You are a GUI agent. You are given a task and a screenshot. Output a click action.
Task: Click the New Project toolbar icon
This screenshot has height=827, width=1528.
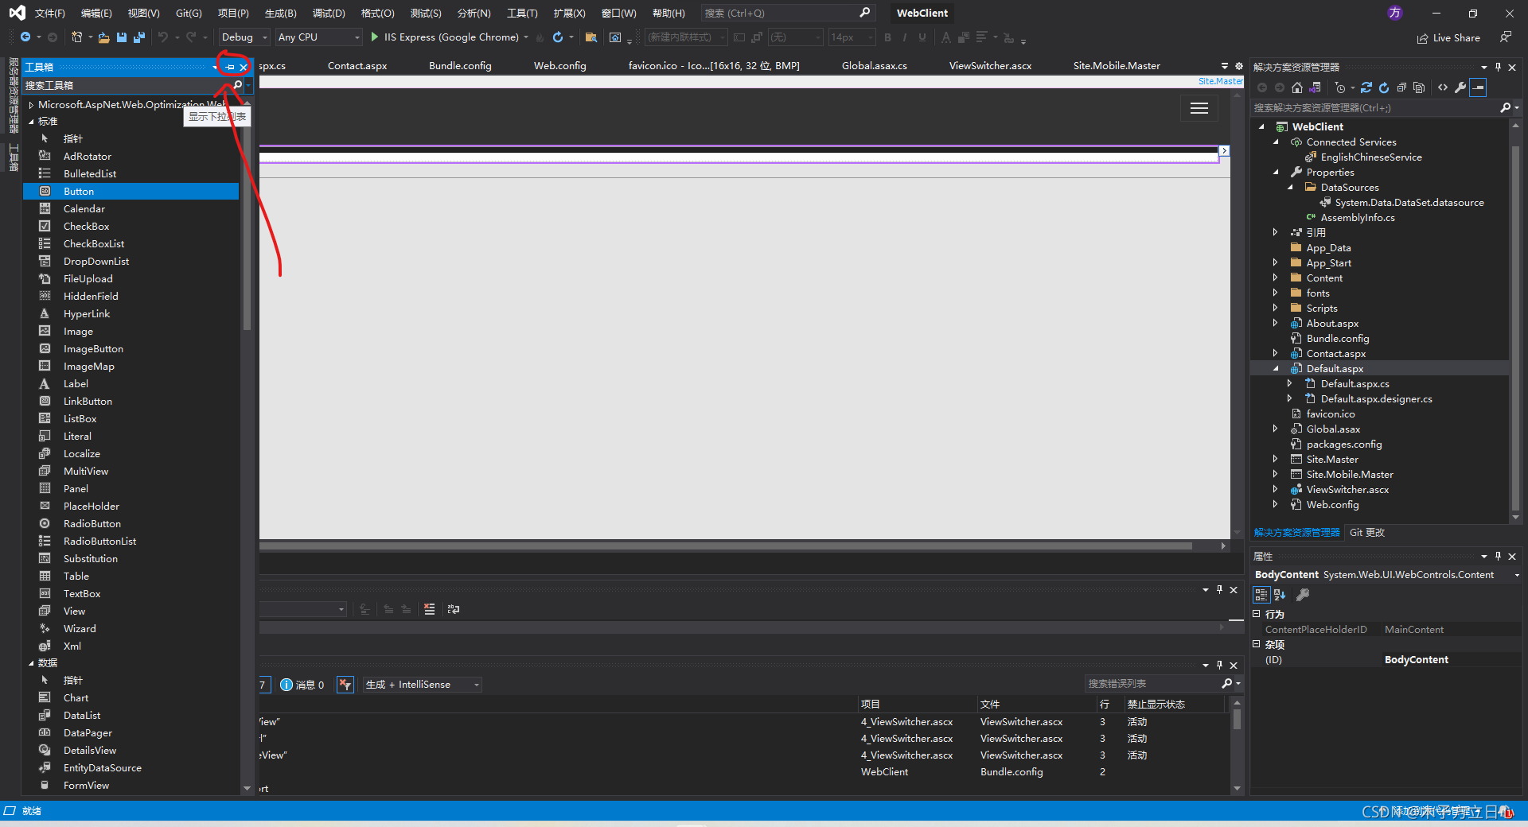[x=77, y=37]
